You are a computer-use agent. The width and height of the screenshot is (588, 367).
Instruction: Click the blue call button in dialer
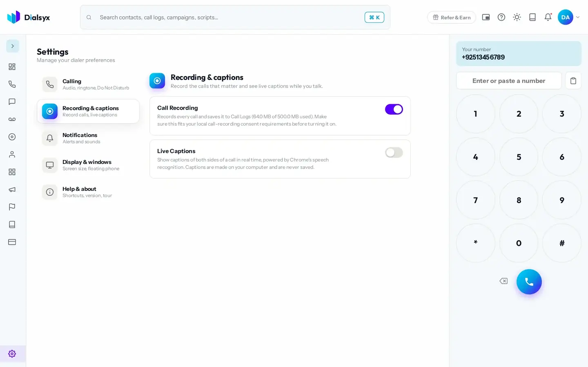pos(529,282)
